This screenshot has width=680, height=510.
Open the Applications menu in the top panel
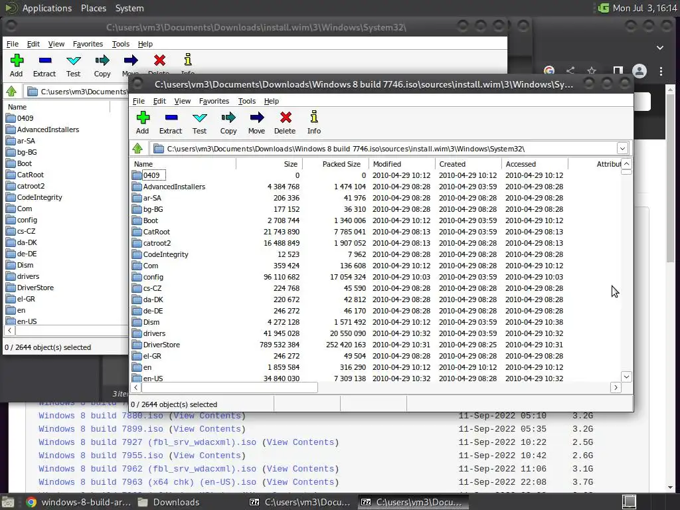point(47,8)
